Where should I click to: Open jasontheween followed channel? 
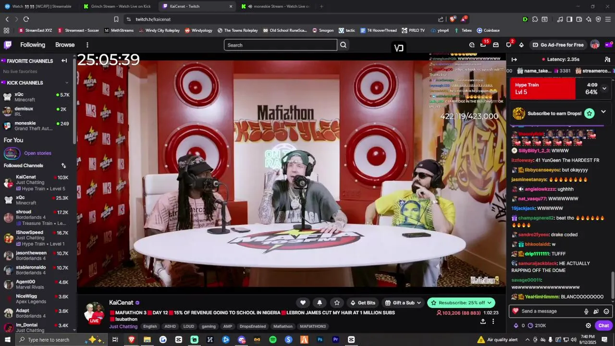point(37,256)
